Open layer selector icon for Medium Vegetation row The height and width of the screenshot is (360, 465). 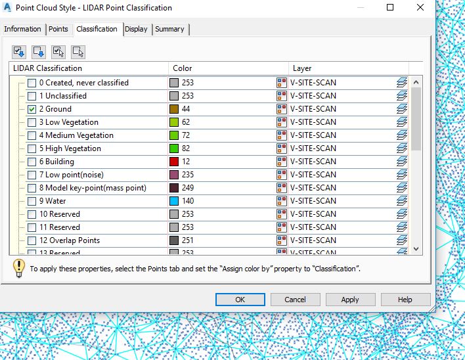pos(402,135)
